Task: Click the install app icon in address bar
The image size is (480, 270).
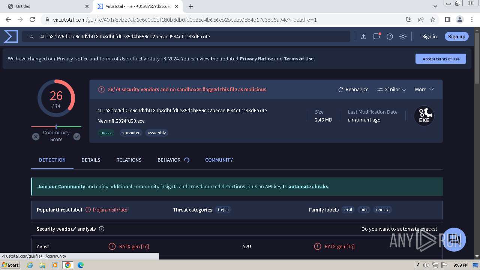Action: click(x=409, y=19)
